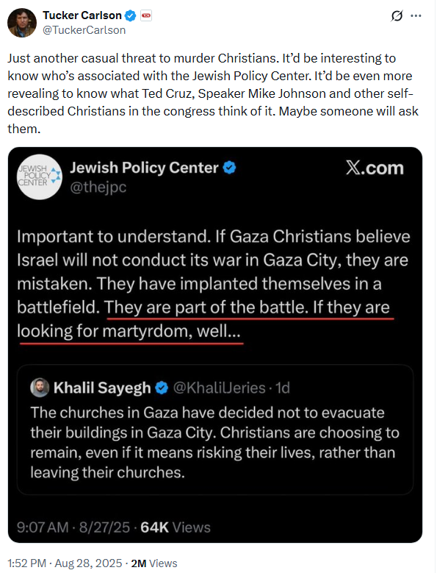Click the @thejpc handle in the screenshot

pos(98,187)
